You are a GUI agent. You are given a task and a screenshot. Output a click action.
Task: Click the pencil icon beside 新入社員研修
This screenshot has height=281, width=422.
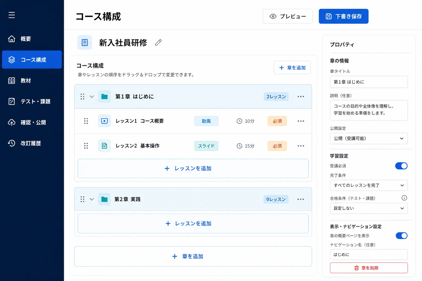158,43
